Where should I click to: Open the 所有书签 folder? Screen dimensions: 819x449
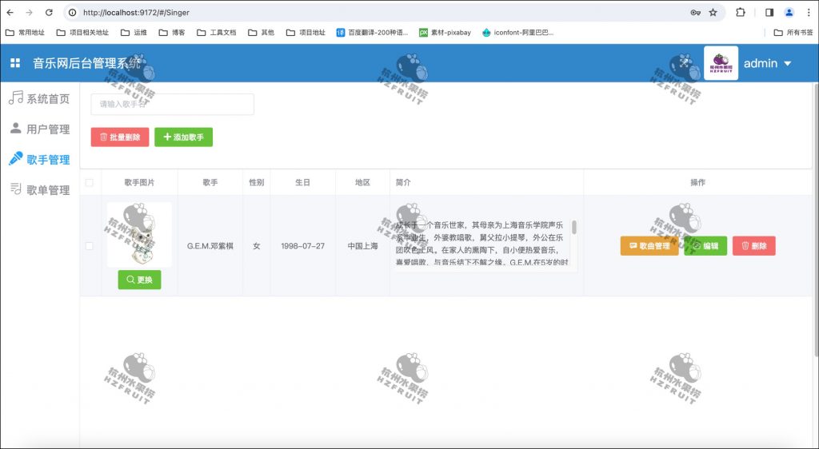point(793,32)
